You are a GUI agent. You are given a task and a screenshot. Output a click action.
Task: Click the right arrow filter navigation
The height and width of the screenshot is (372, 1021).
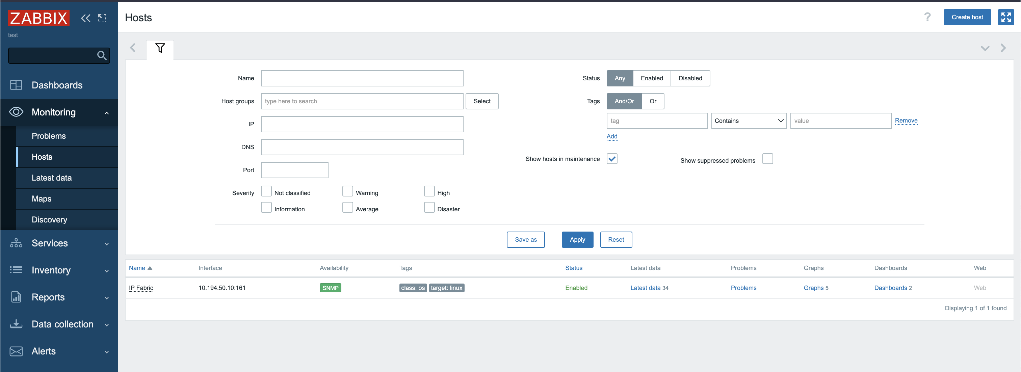[x=1003, y=48]
